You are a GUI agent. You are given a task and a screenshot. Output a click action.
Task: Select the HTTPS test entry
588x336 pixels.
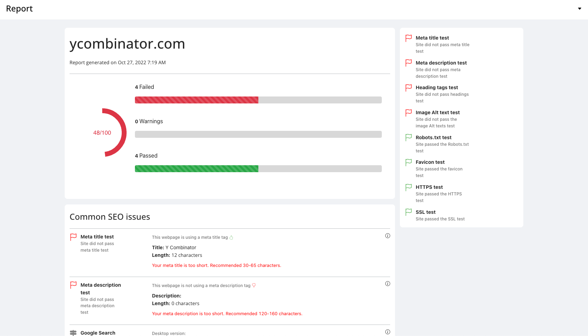[429, 187]
